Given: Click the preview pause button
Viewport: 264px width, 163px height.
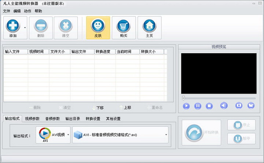Looking at the screenshot, I should coord(198,106).
